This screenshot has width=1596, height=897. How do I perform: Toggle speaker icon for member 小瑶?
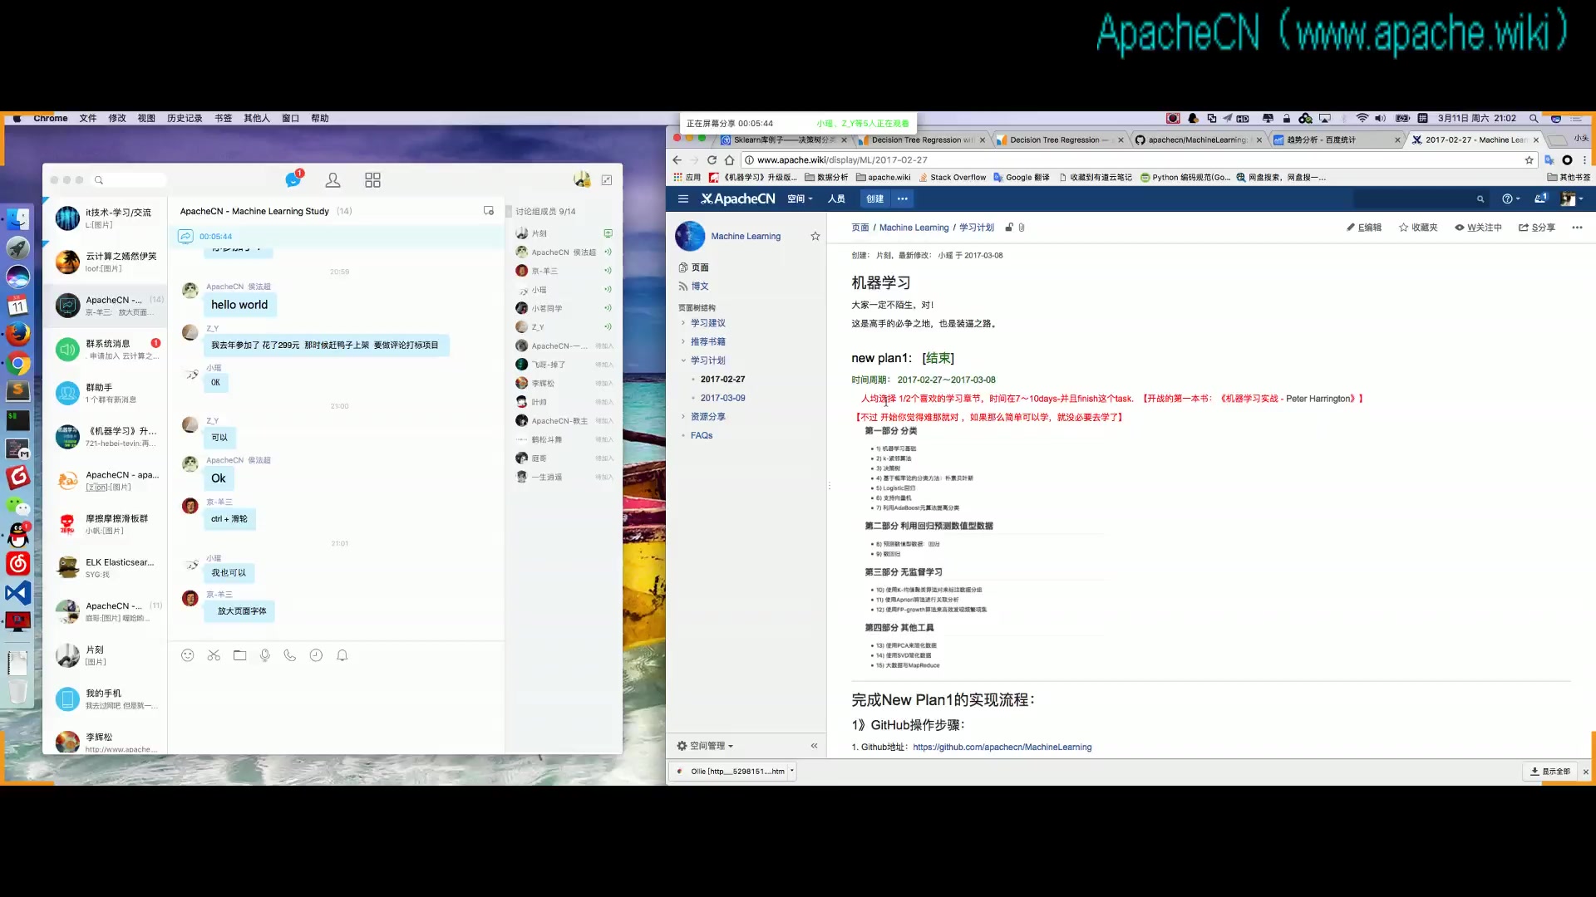click(x=608, y=289)
